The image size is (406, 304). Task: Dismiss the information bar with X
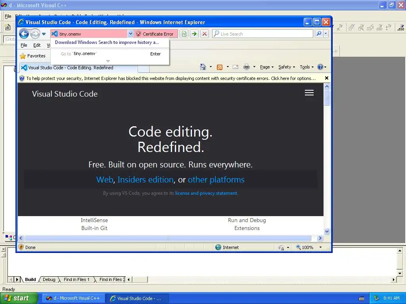tap(327, 78)
